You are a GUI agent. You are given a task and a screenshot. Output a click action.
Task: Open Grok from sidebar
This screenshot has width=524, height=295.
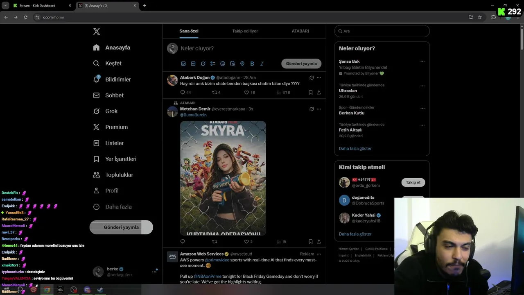(105, 111)
